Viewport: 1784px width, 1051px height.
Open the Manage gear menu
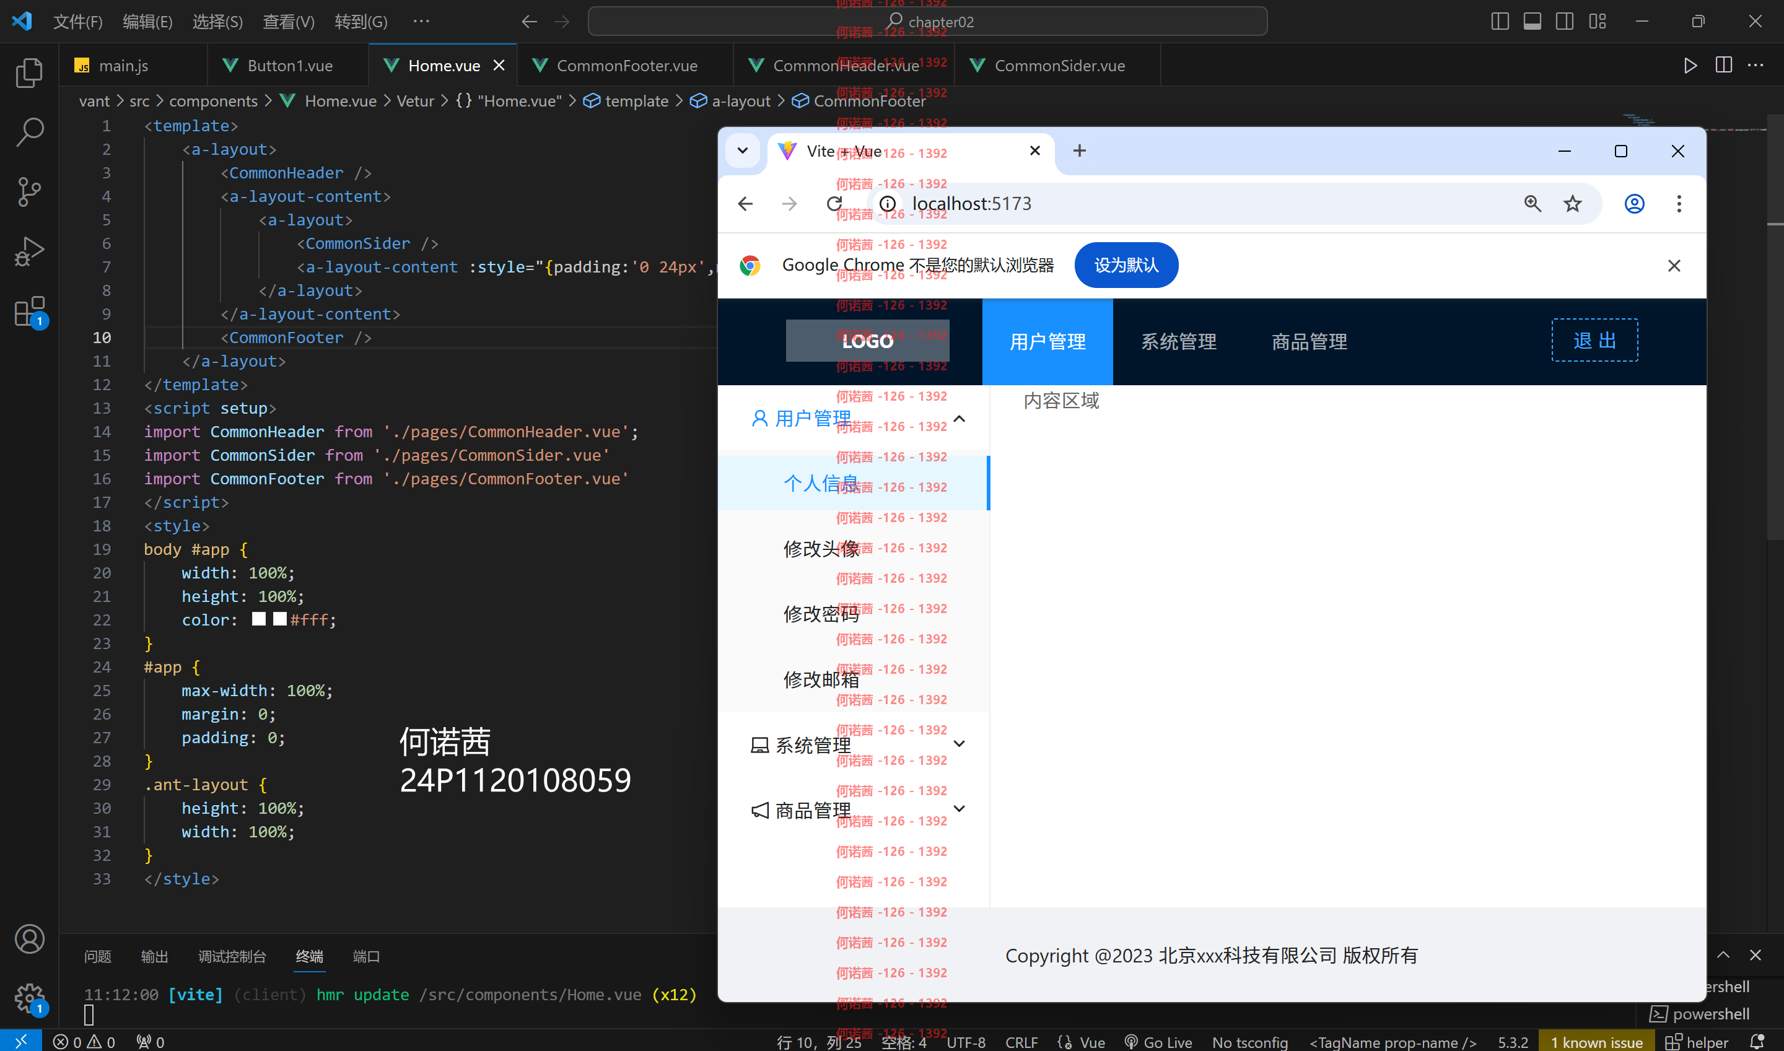click(29, 998)
